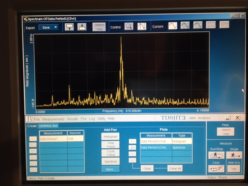Clear results with the 123 eraser icon
Viewport: 248px width, 186px height.
click(216, 169)
